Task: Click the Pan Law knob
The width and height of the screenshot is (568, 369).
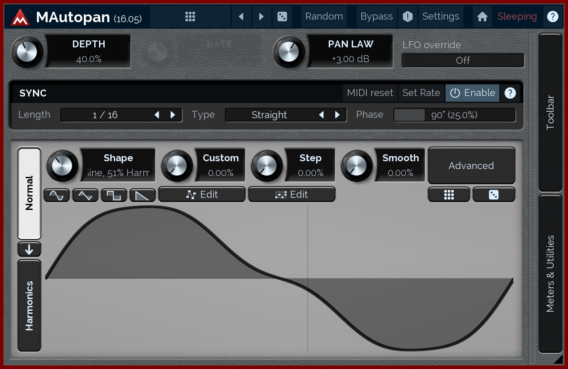Action: pyautogui.click(x=289, y=52)
